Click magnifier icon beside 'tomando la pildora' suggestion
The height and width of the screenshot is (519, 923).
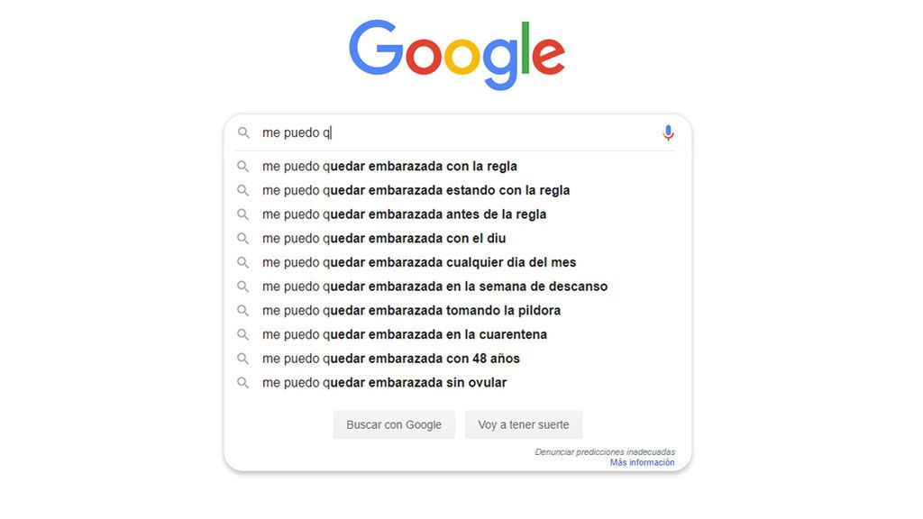pos(242,310)
